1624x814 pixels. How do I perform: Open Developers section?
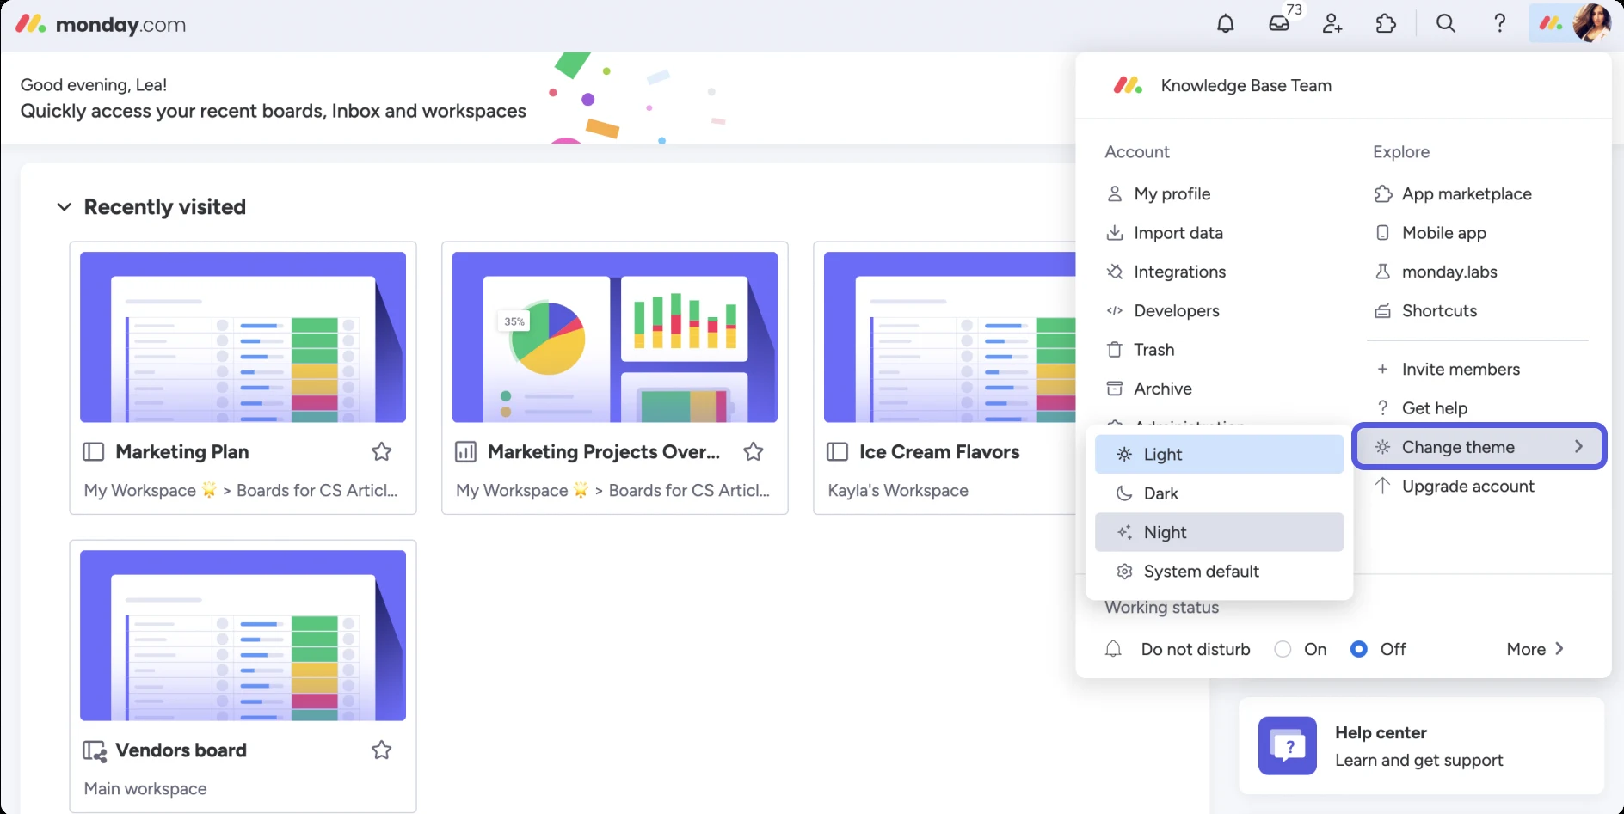click(1162, 310)
